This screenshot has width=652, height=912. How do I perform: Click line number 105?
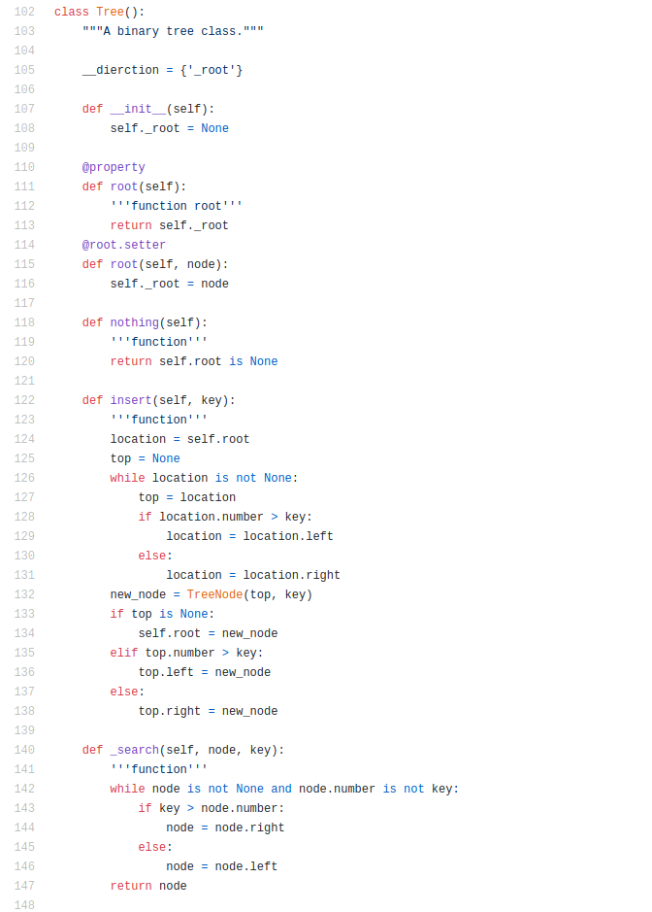tap(24, 70)
